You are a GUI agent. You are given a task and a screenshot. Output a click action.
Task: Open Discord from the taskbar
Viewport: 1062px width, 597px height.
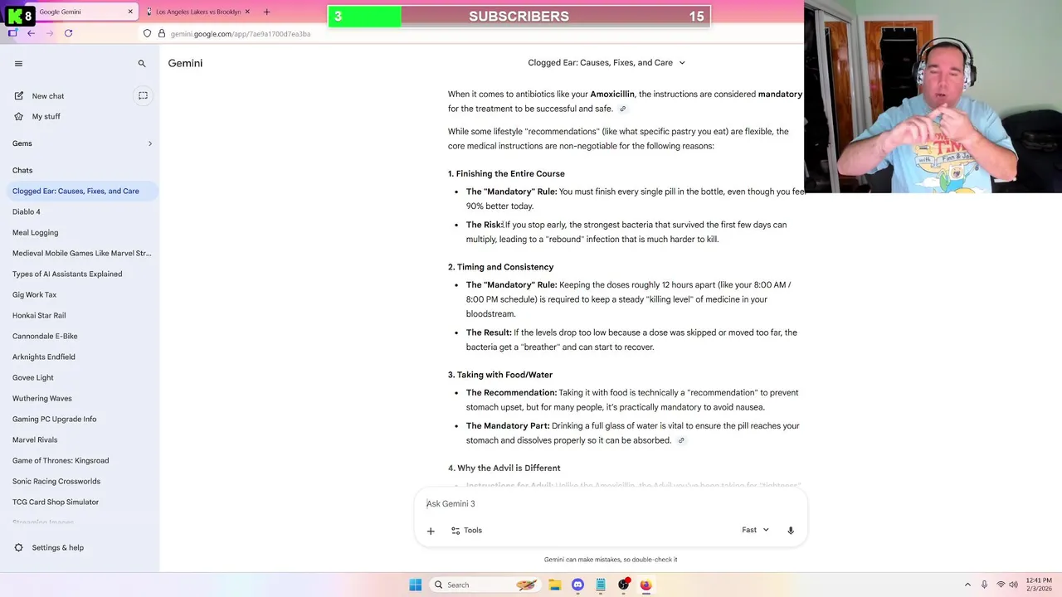point(577,585)
